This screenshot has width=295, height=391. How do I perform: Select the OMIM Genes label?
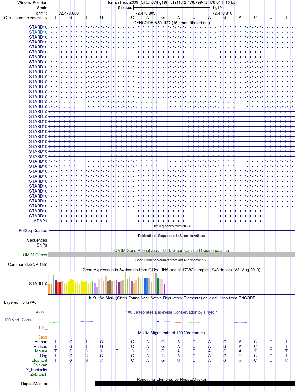point(35,255)
